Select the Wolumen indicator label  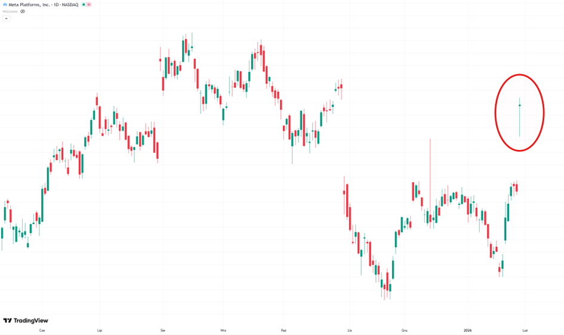[10, 11]
